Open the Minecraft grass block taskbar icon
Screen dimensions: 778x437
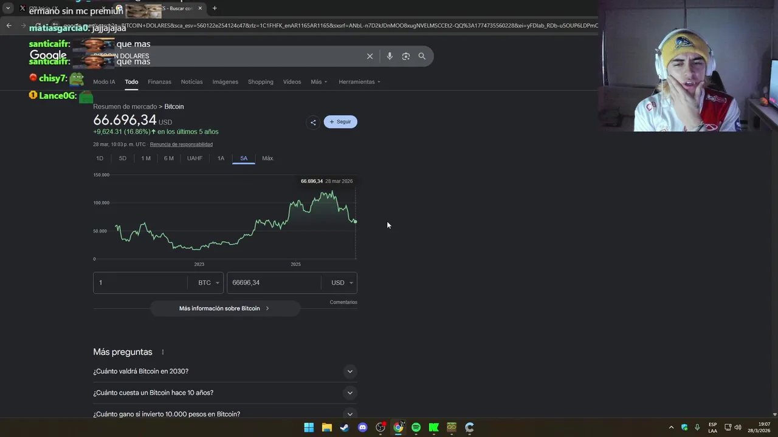tap(452, 427)
